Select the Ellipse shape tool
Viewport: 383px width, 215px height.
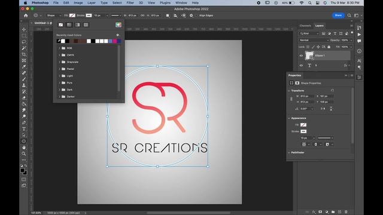[24, 141]
